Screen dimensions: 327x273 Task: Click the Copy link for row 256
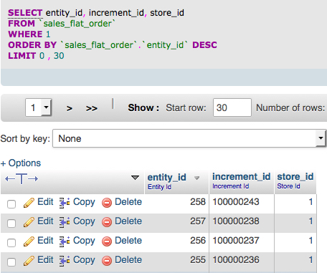click(84, 241)
